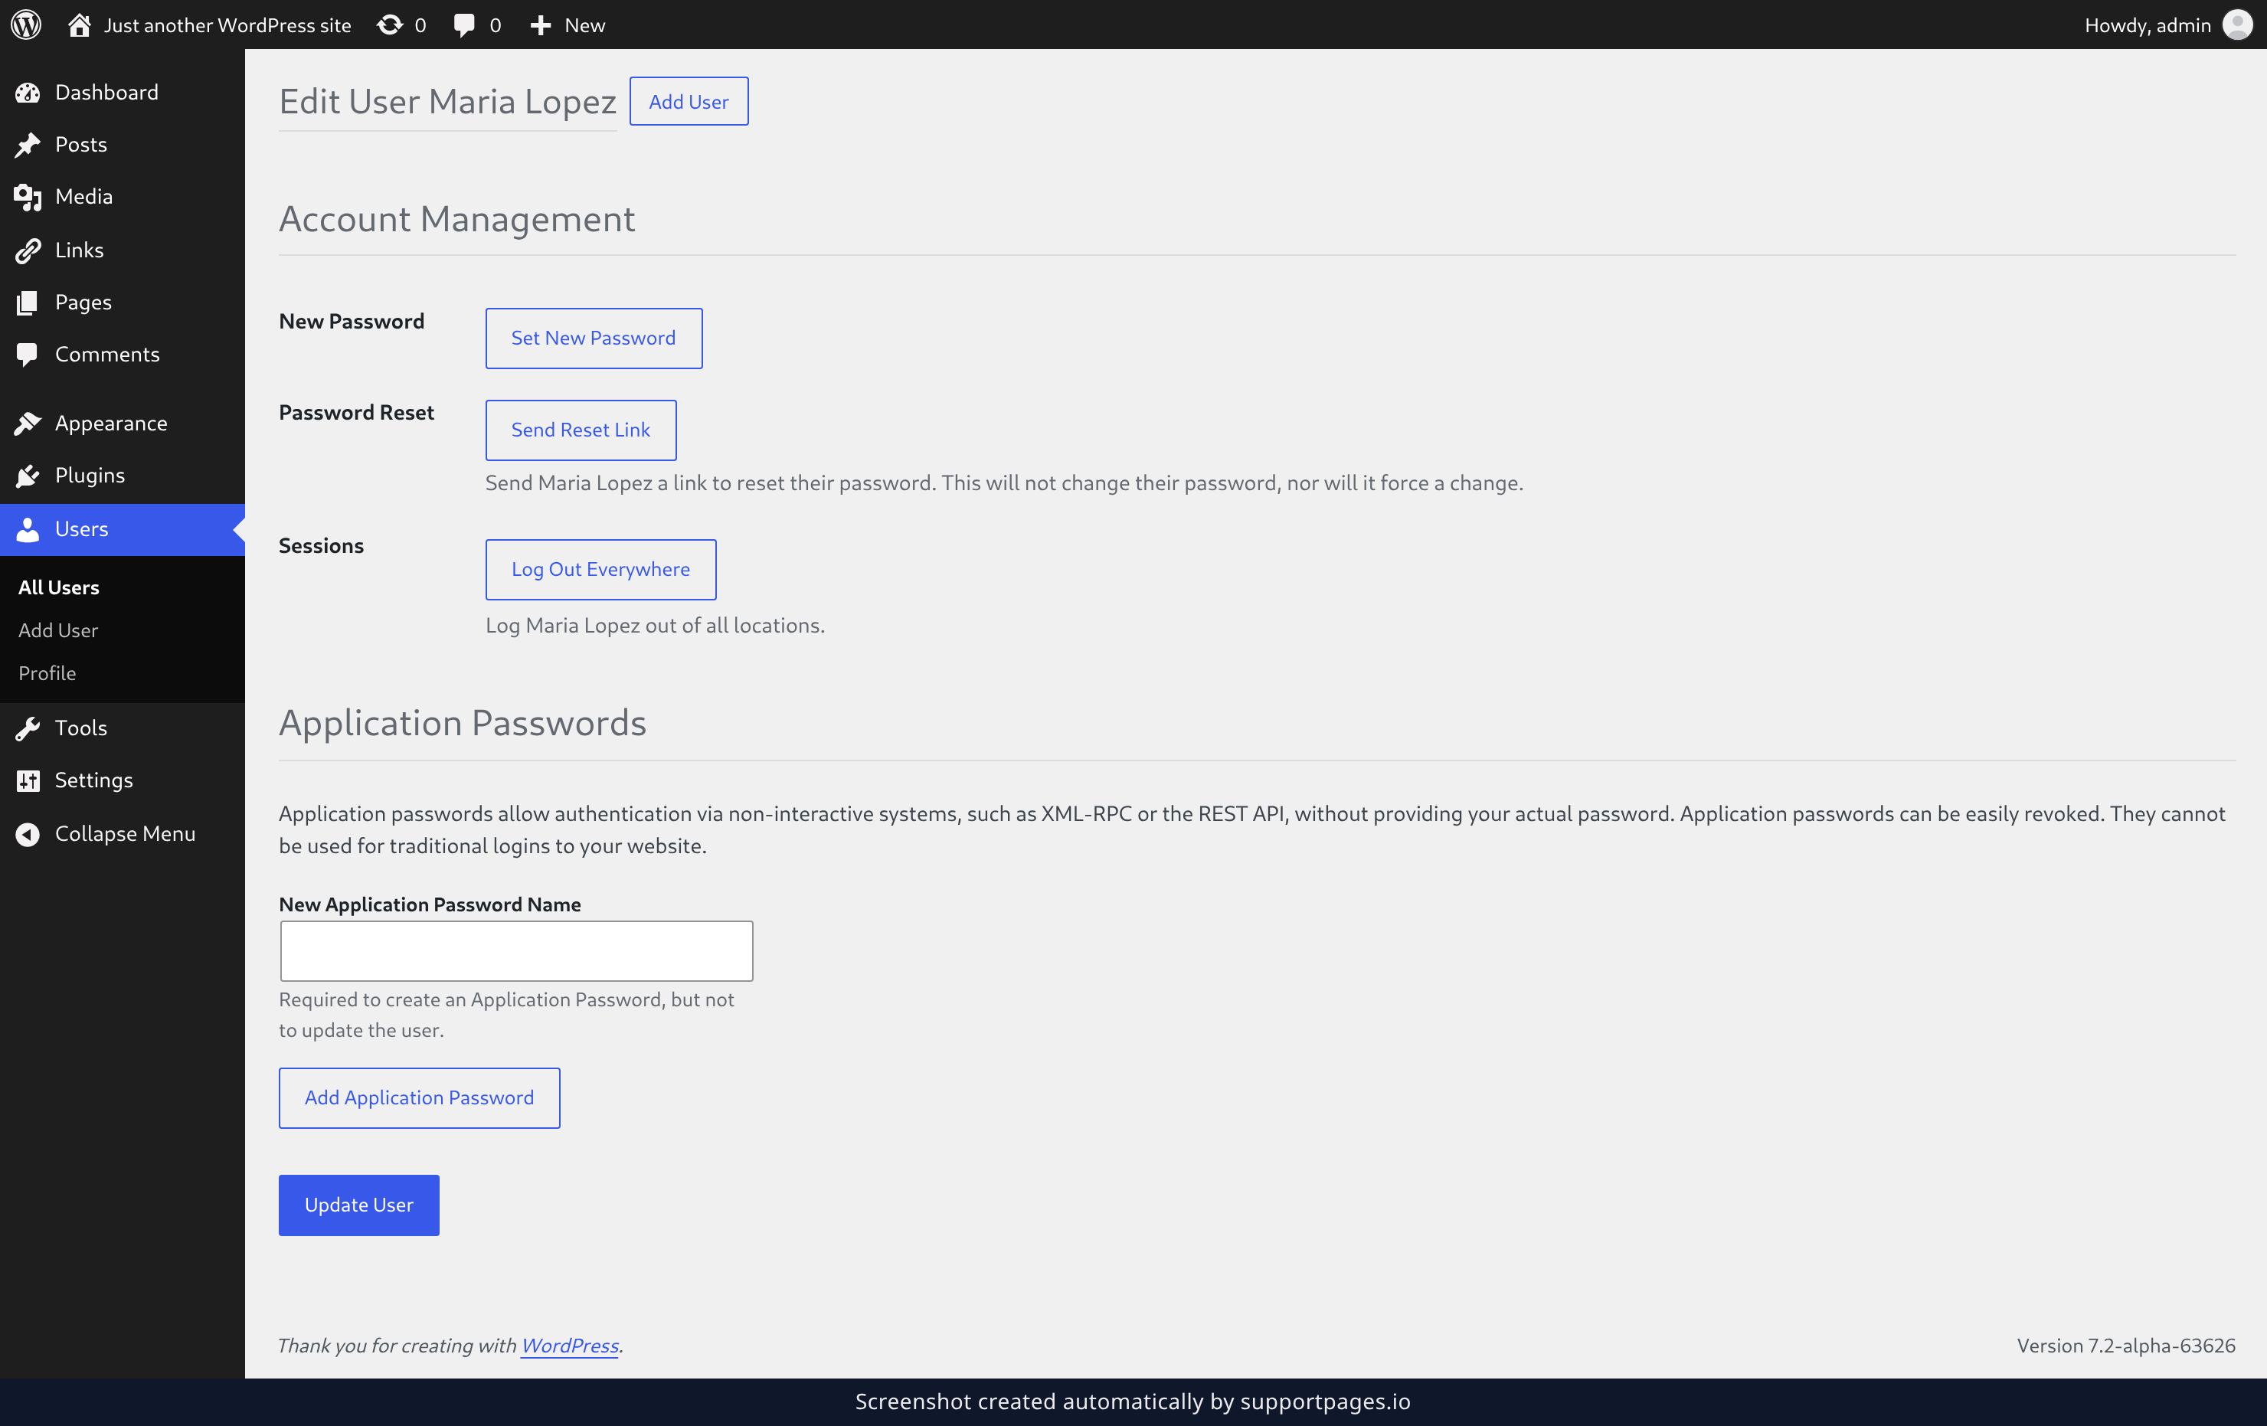The width and height of the screenshot is (2267, 1426).
Task: Click Set New Password button
Action: point(594,338)
